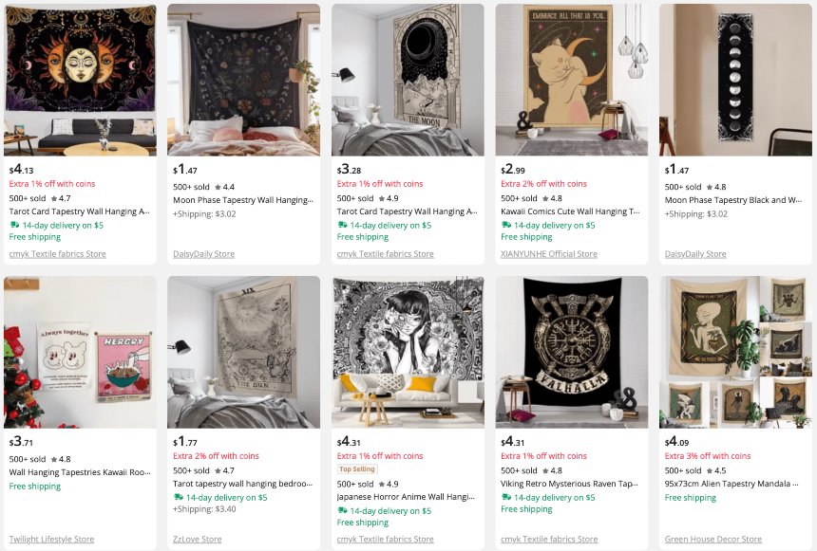Open the Moon Phase Tapestry Black and White title
Image resolution: width=817 pixels, height=551 pixels.
pos(735,200)
